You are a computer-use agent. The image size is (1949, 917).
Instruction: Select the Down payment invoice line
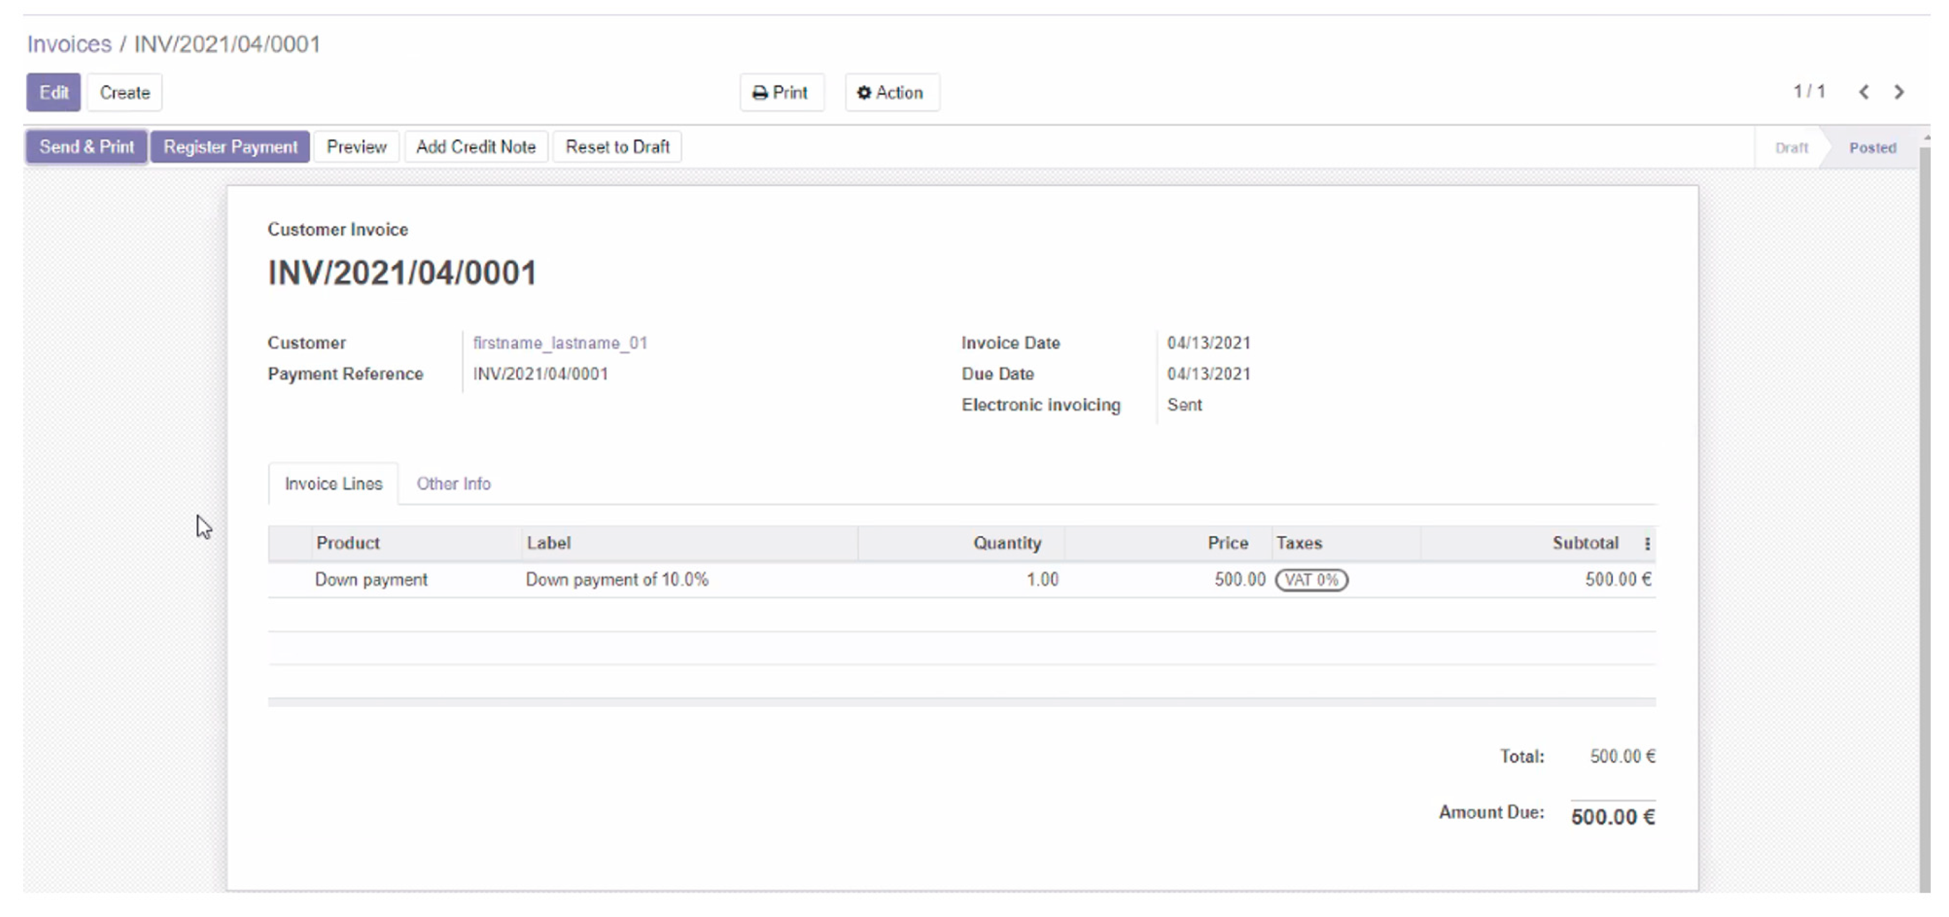(371, 580)
